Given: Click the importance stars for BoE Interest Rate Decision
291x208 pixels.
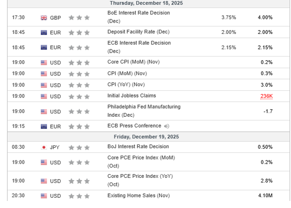Looking at the screenshot, I should pos(79,17).
